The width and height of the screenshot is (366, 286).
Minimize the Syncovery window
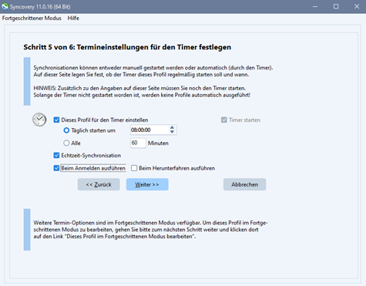[315, 7]
